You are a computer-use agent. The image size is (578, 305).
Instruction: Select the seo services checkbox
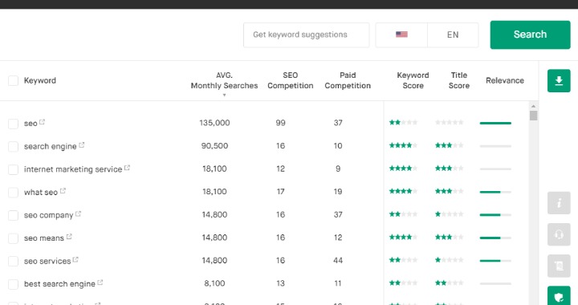[14, 261]
